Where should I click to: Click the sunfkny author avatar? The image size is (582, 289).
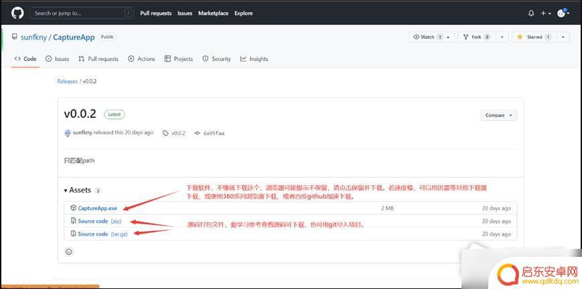click(x=68, y=133)
